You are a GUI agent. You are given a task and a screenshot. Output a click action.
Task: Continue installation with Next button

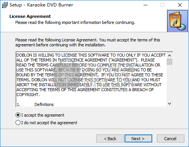[x=138, y=139]
